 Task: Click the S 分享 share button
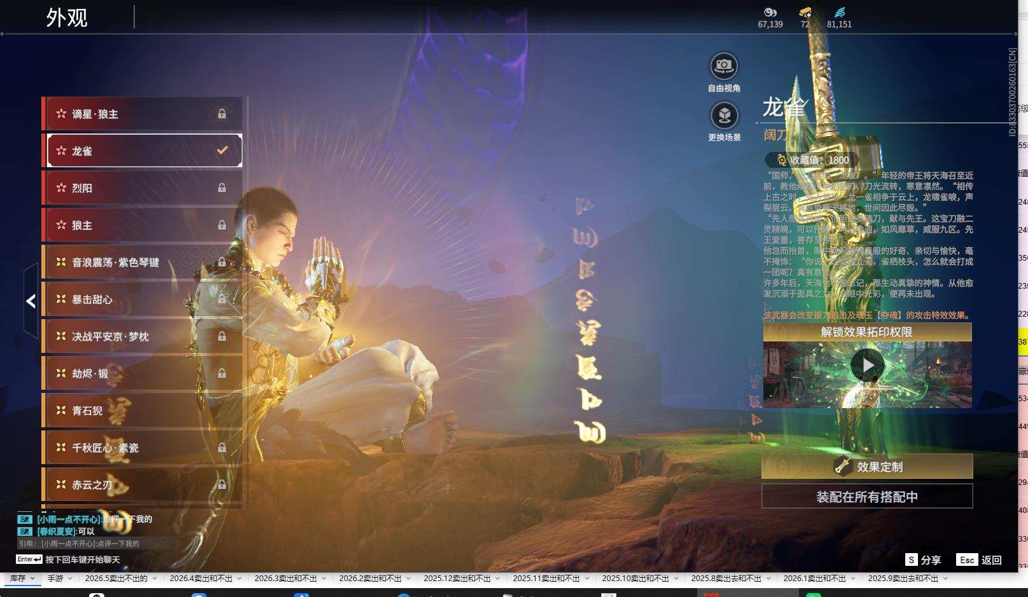pyautogui.click(x=923, y=560)
